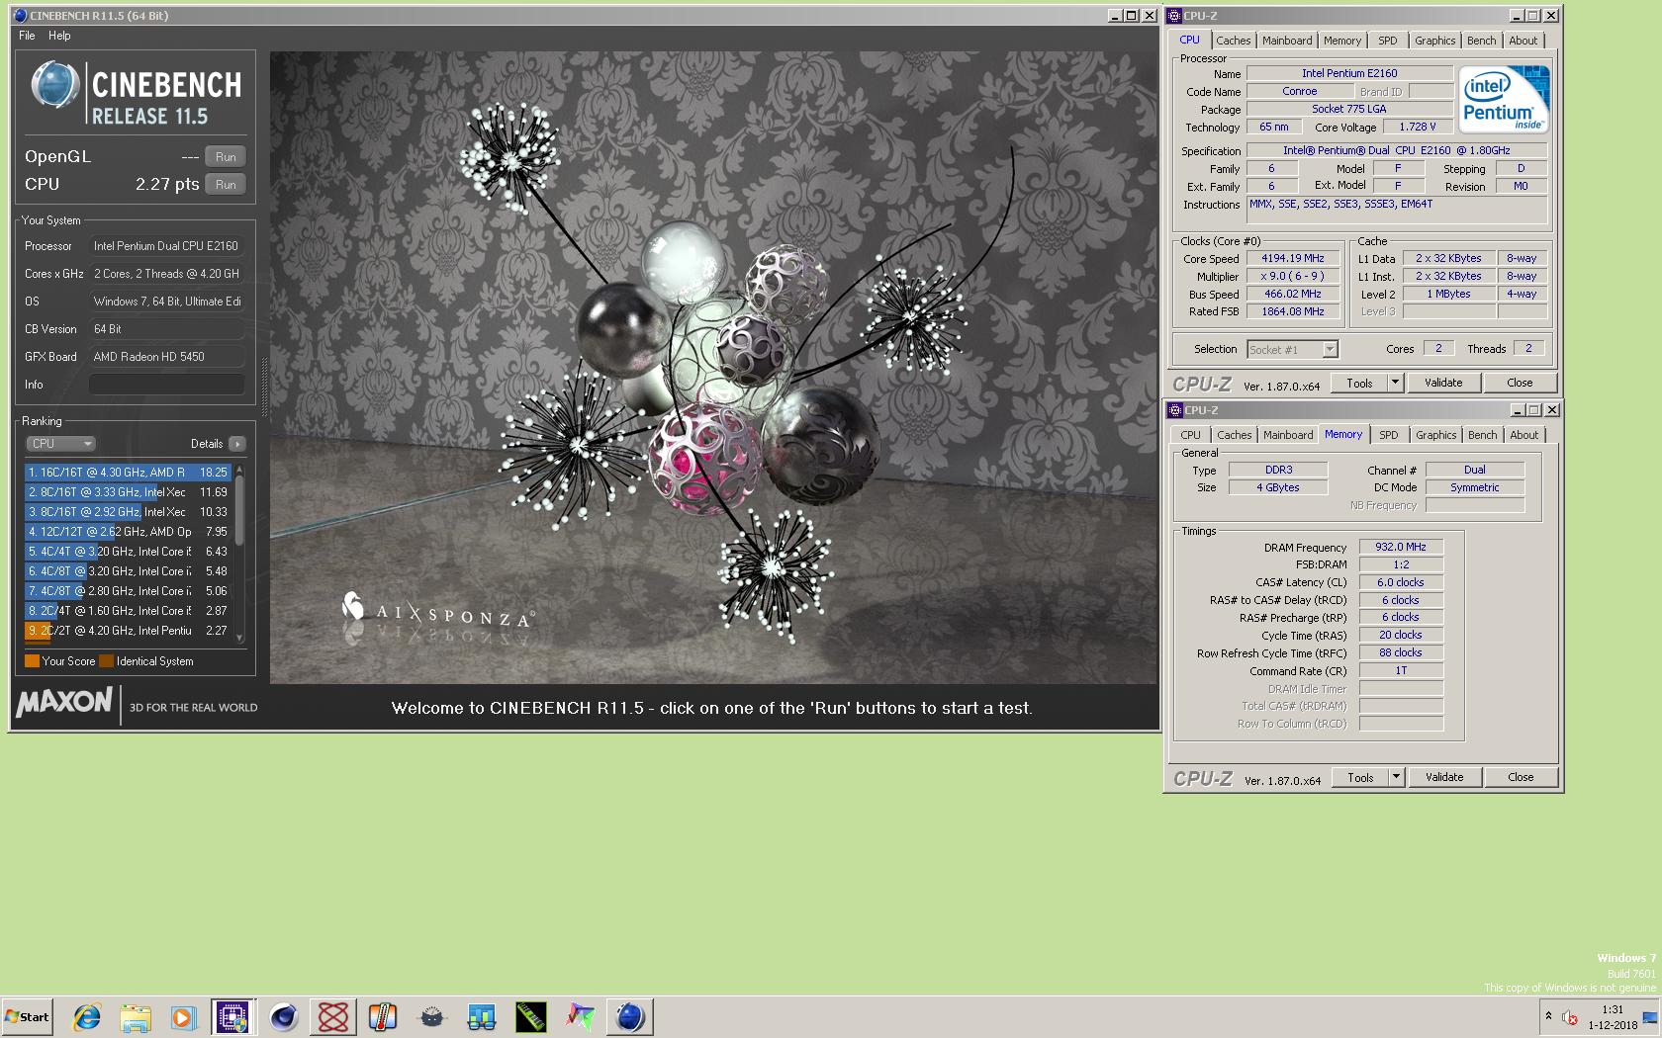Image resolution: width=1662 pixels, height=1038 pixels.
Task: Select CPU tab in lower CPU-Z window
Action: 1190,435
